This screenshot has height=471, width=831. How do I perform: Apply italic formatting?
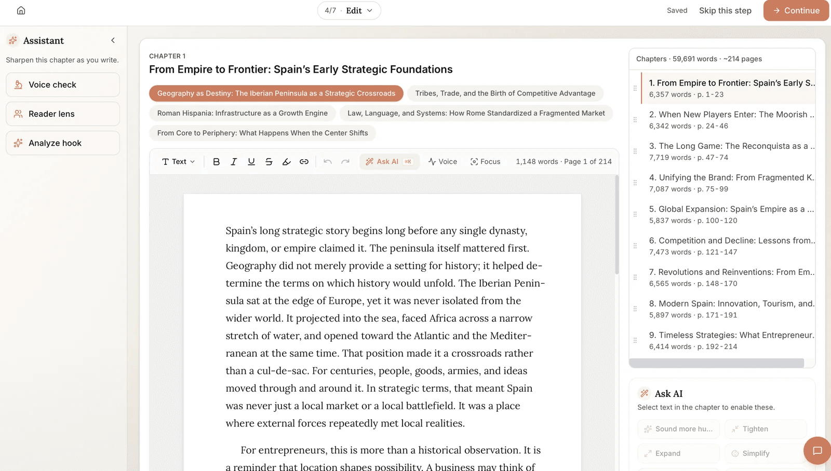[234, 162]
